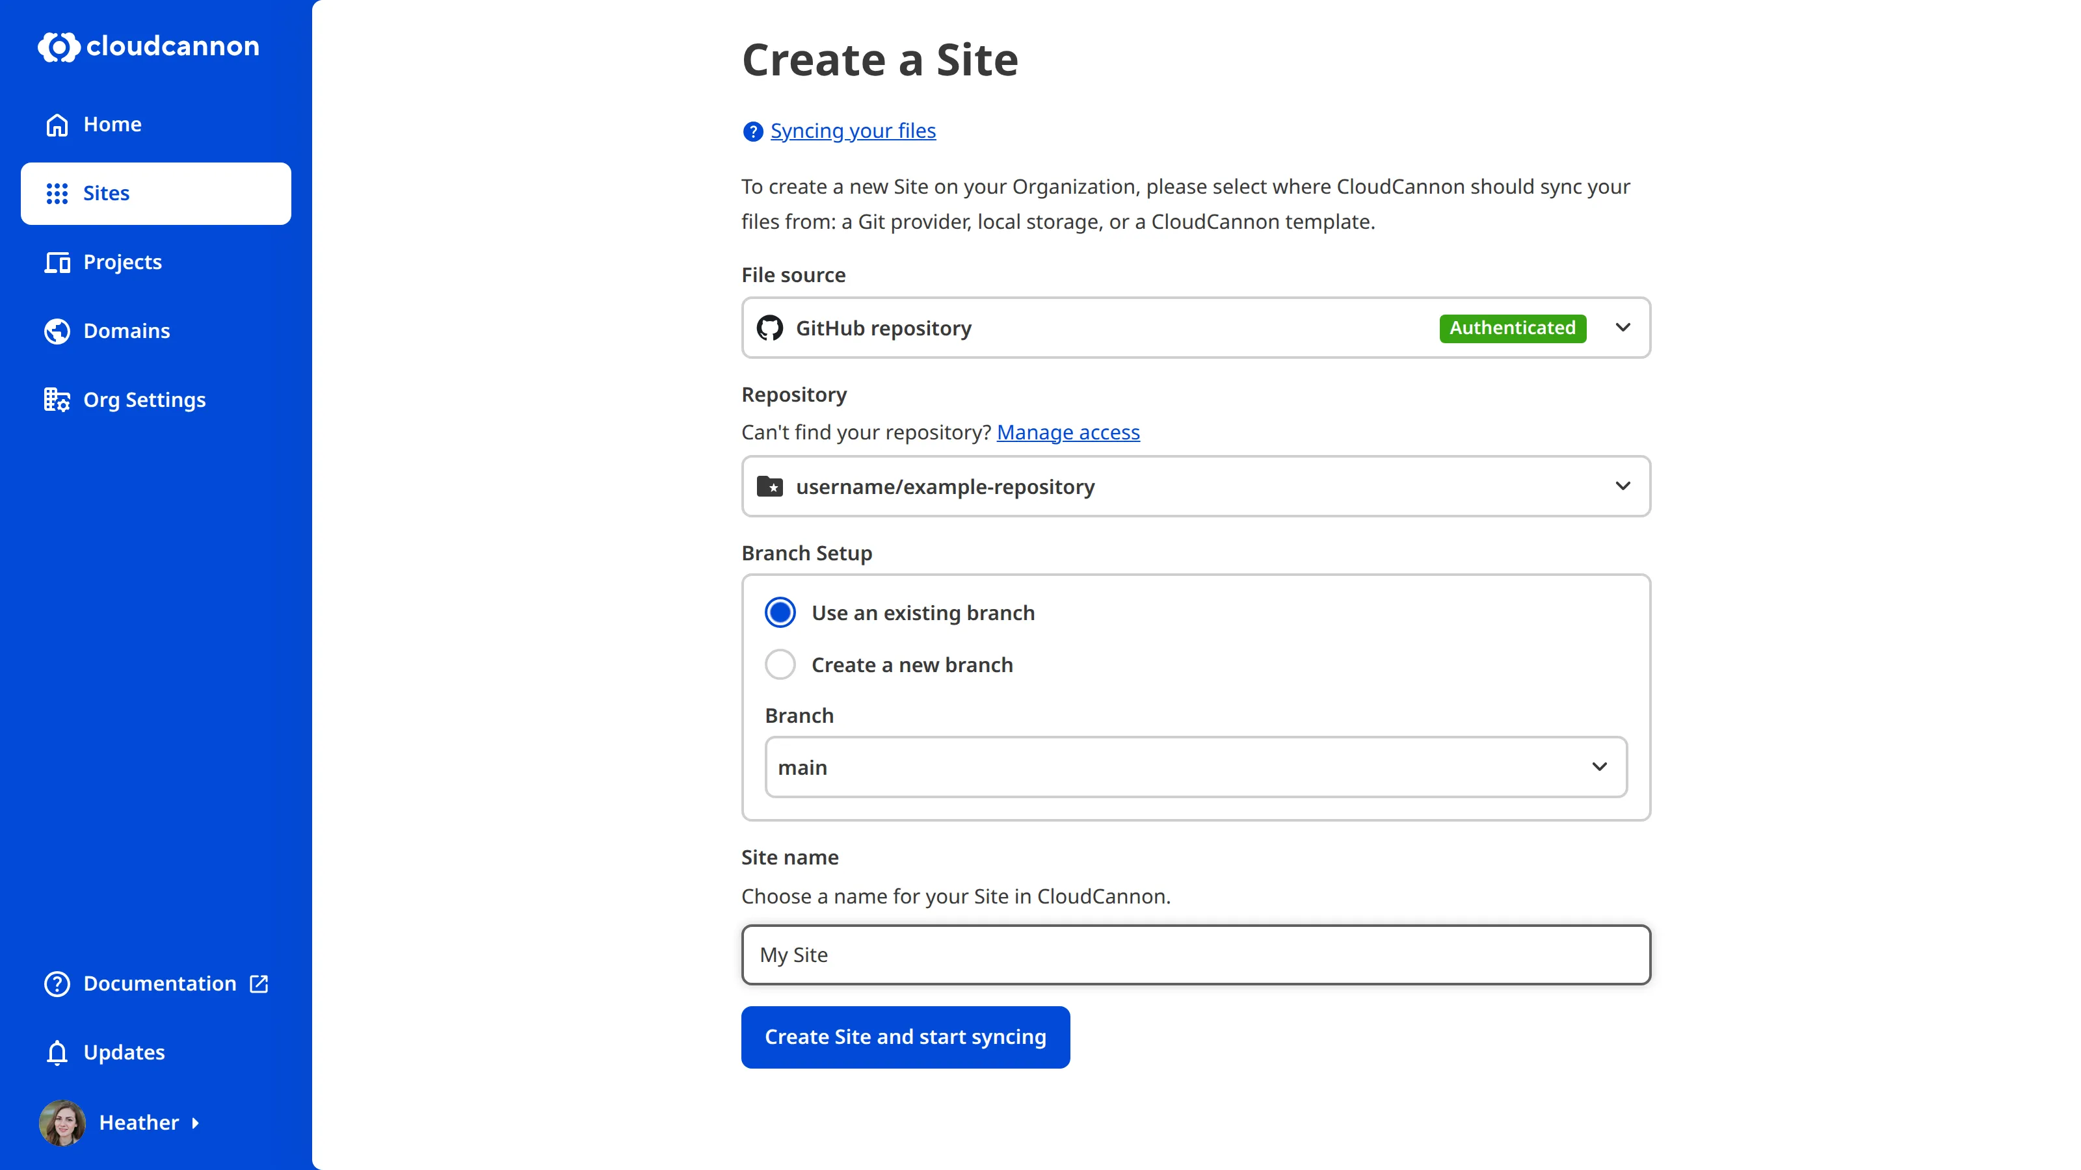Open the Branch main dropdown
Viewport: 2081px width, 1170px height.
pos(1196,767)
